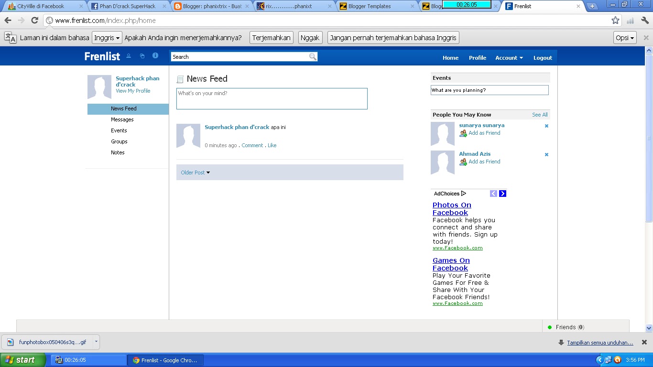Dismiss sunarya sunarya suggestion
The height and width of the screenshot is (367, 653).
[x=546, y=126]
